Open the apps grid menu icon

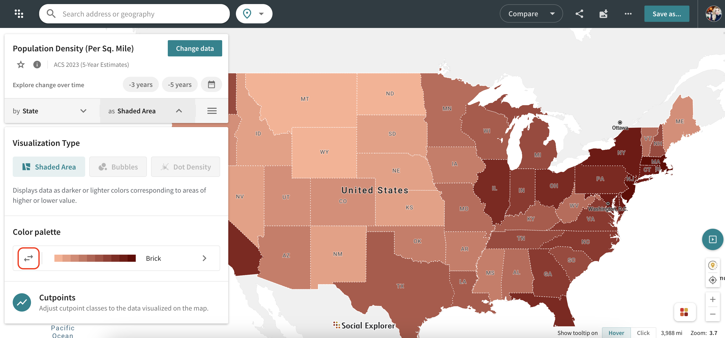tap(19, 13)
